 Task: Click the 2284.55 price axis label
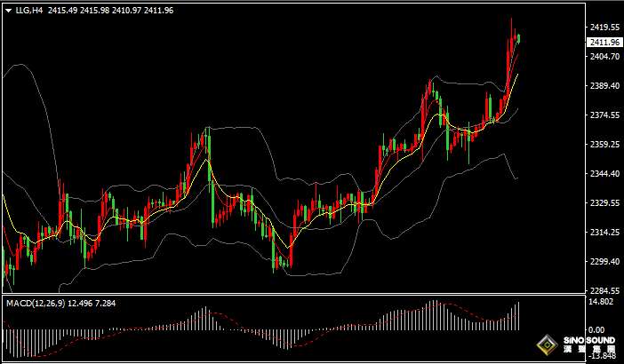click(x=604, y=291)
